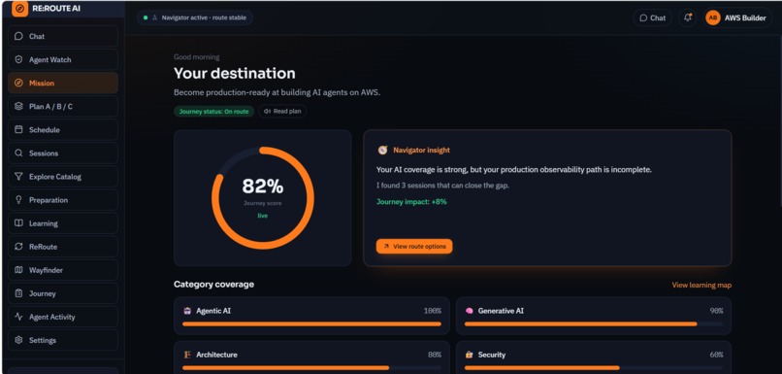Click View route options button
The width and height of the screenshot is (782, 374).
pyautogui.click(x=414, y=246)
